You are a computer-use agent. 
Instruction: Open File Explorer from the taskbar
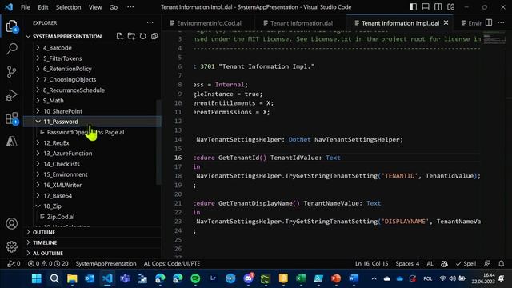coord(72,278)
